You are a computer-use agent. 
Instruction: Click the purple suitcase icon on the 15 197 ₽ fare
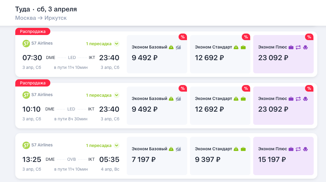click(291, 149)
